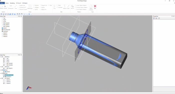Click the Extend edit tool
The image size is (175, 94).
[x=65, y=7]
